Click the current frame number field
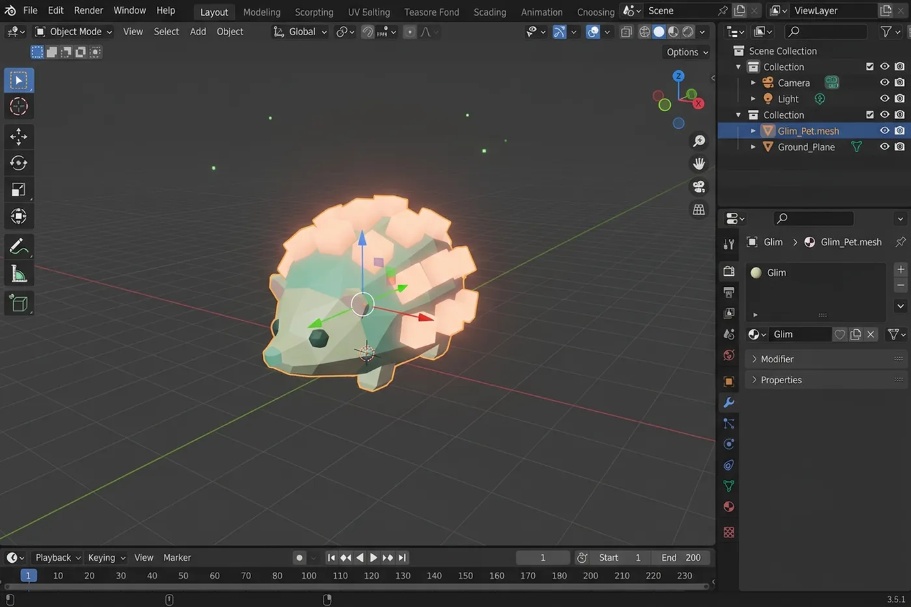Image resolution: width=911 pixels, height=607 pixels. point(543,558)
